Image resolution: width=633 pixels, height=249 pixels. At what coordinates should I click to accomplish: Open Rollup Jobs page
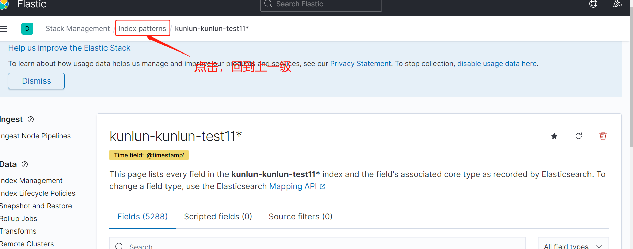[19, 219]
